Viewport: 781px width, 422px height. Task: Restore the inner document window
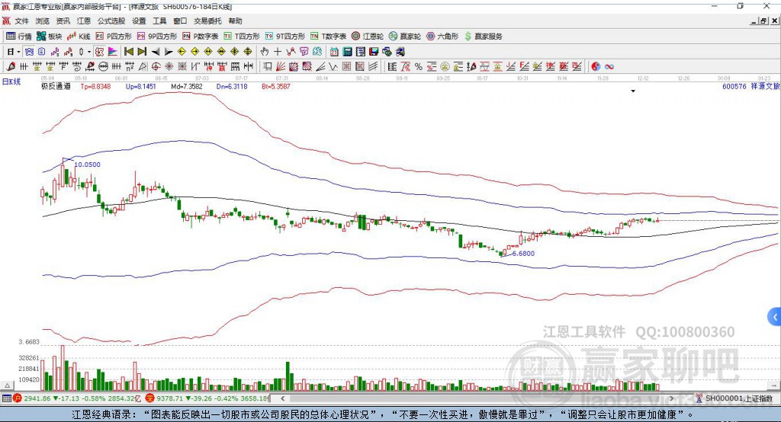[763, 21]
